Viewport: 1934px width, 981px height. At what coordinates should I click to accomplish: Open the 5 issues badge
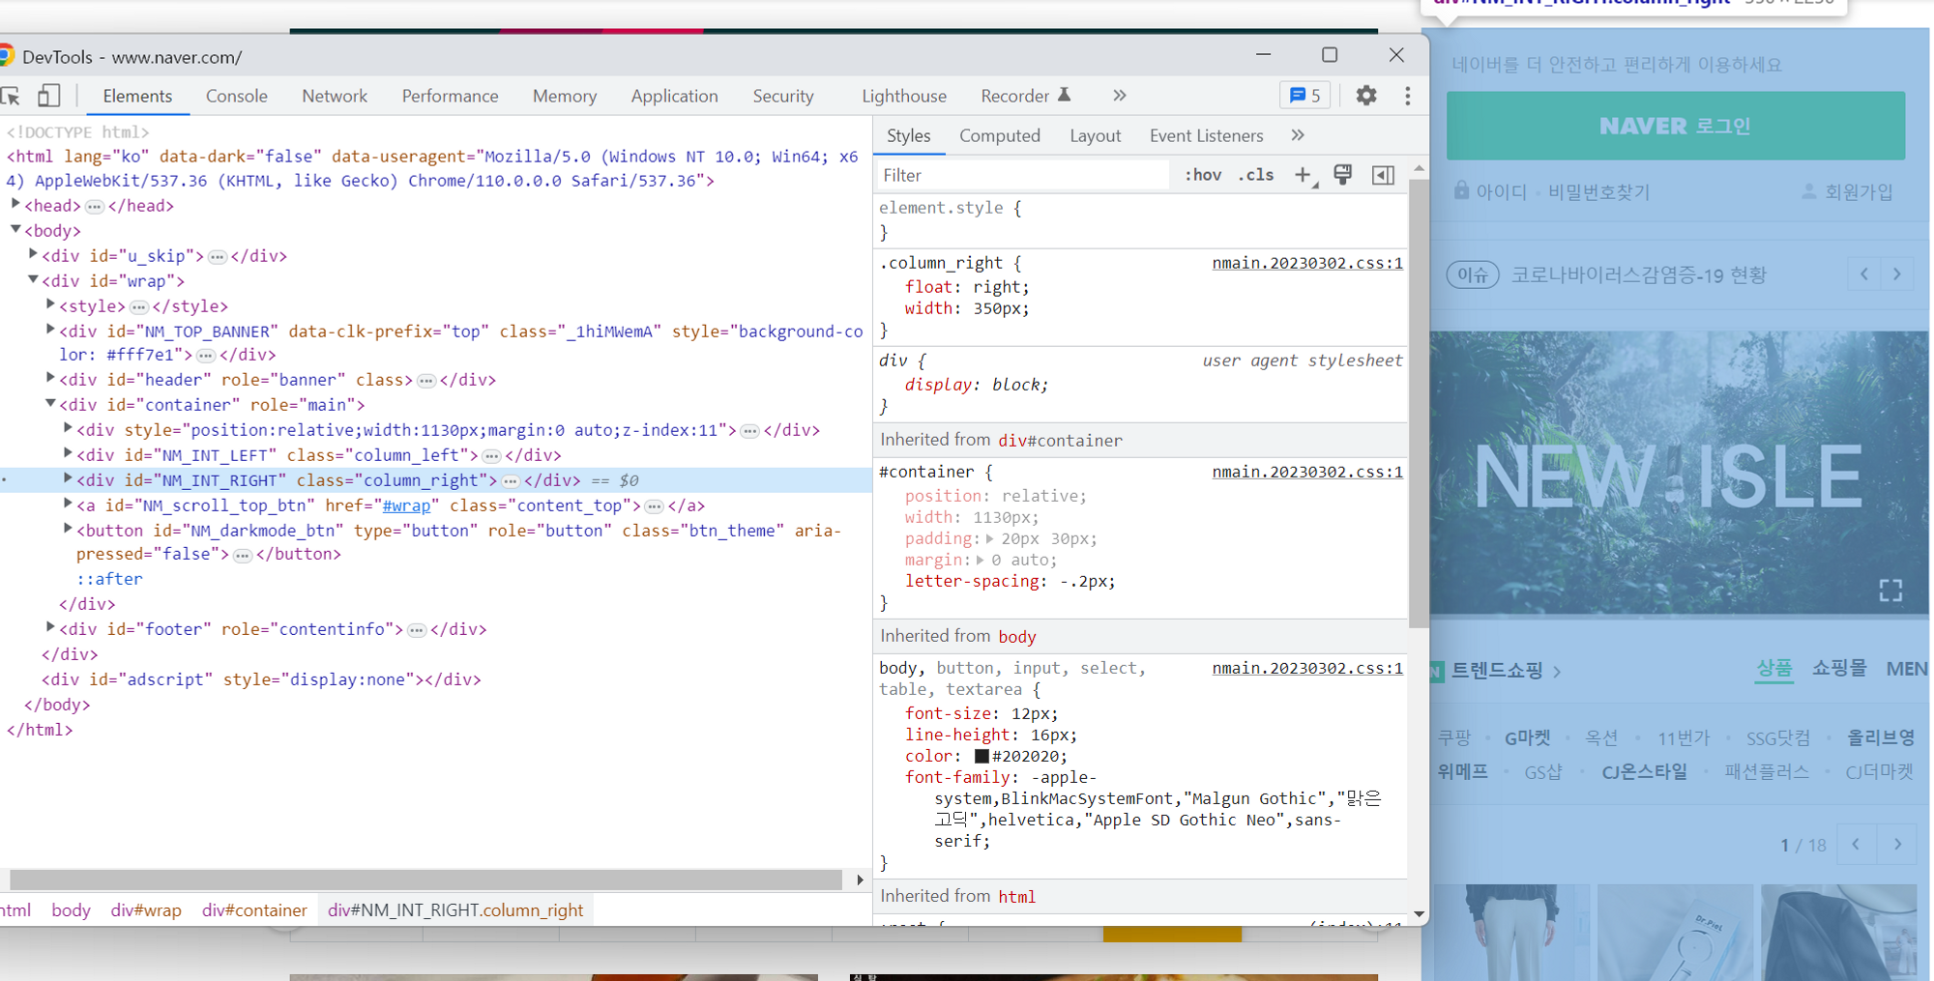(1305, 96)
